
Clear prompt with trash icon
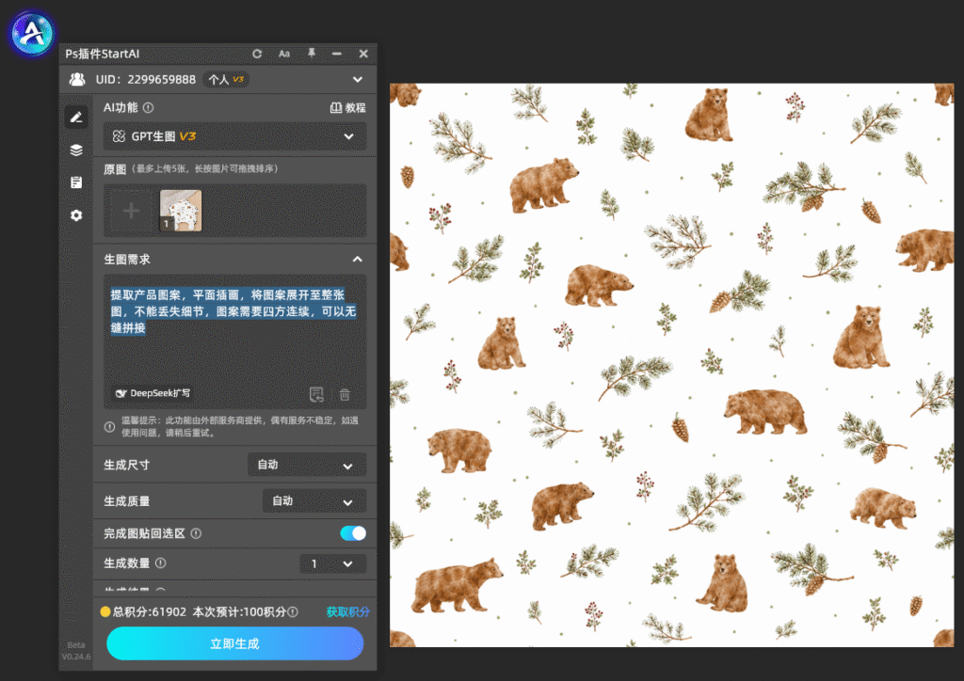(x=345, y=394)
